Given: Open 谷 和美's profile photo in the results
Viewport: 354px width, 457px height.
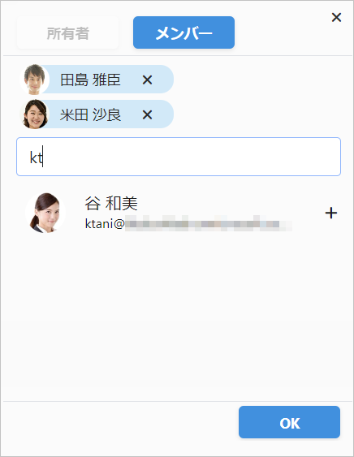Looking at the screenshot, I should [45, 213].
